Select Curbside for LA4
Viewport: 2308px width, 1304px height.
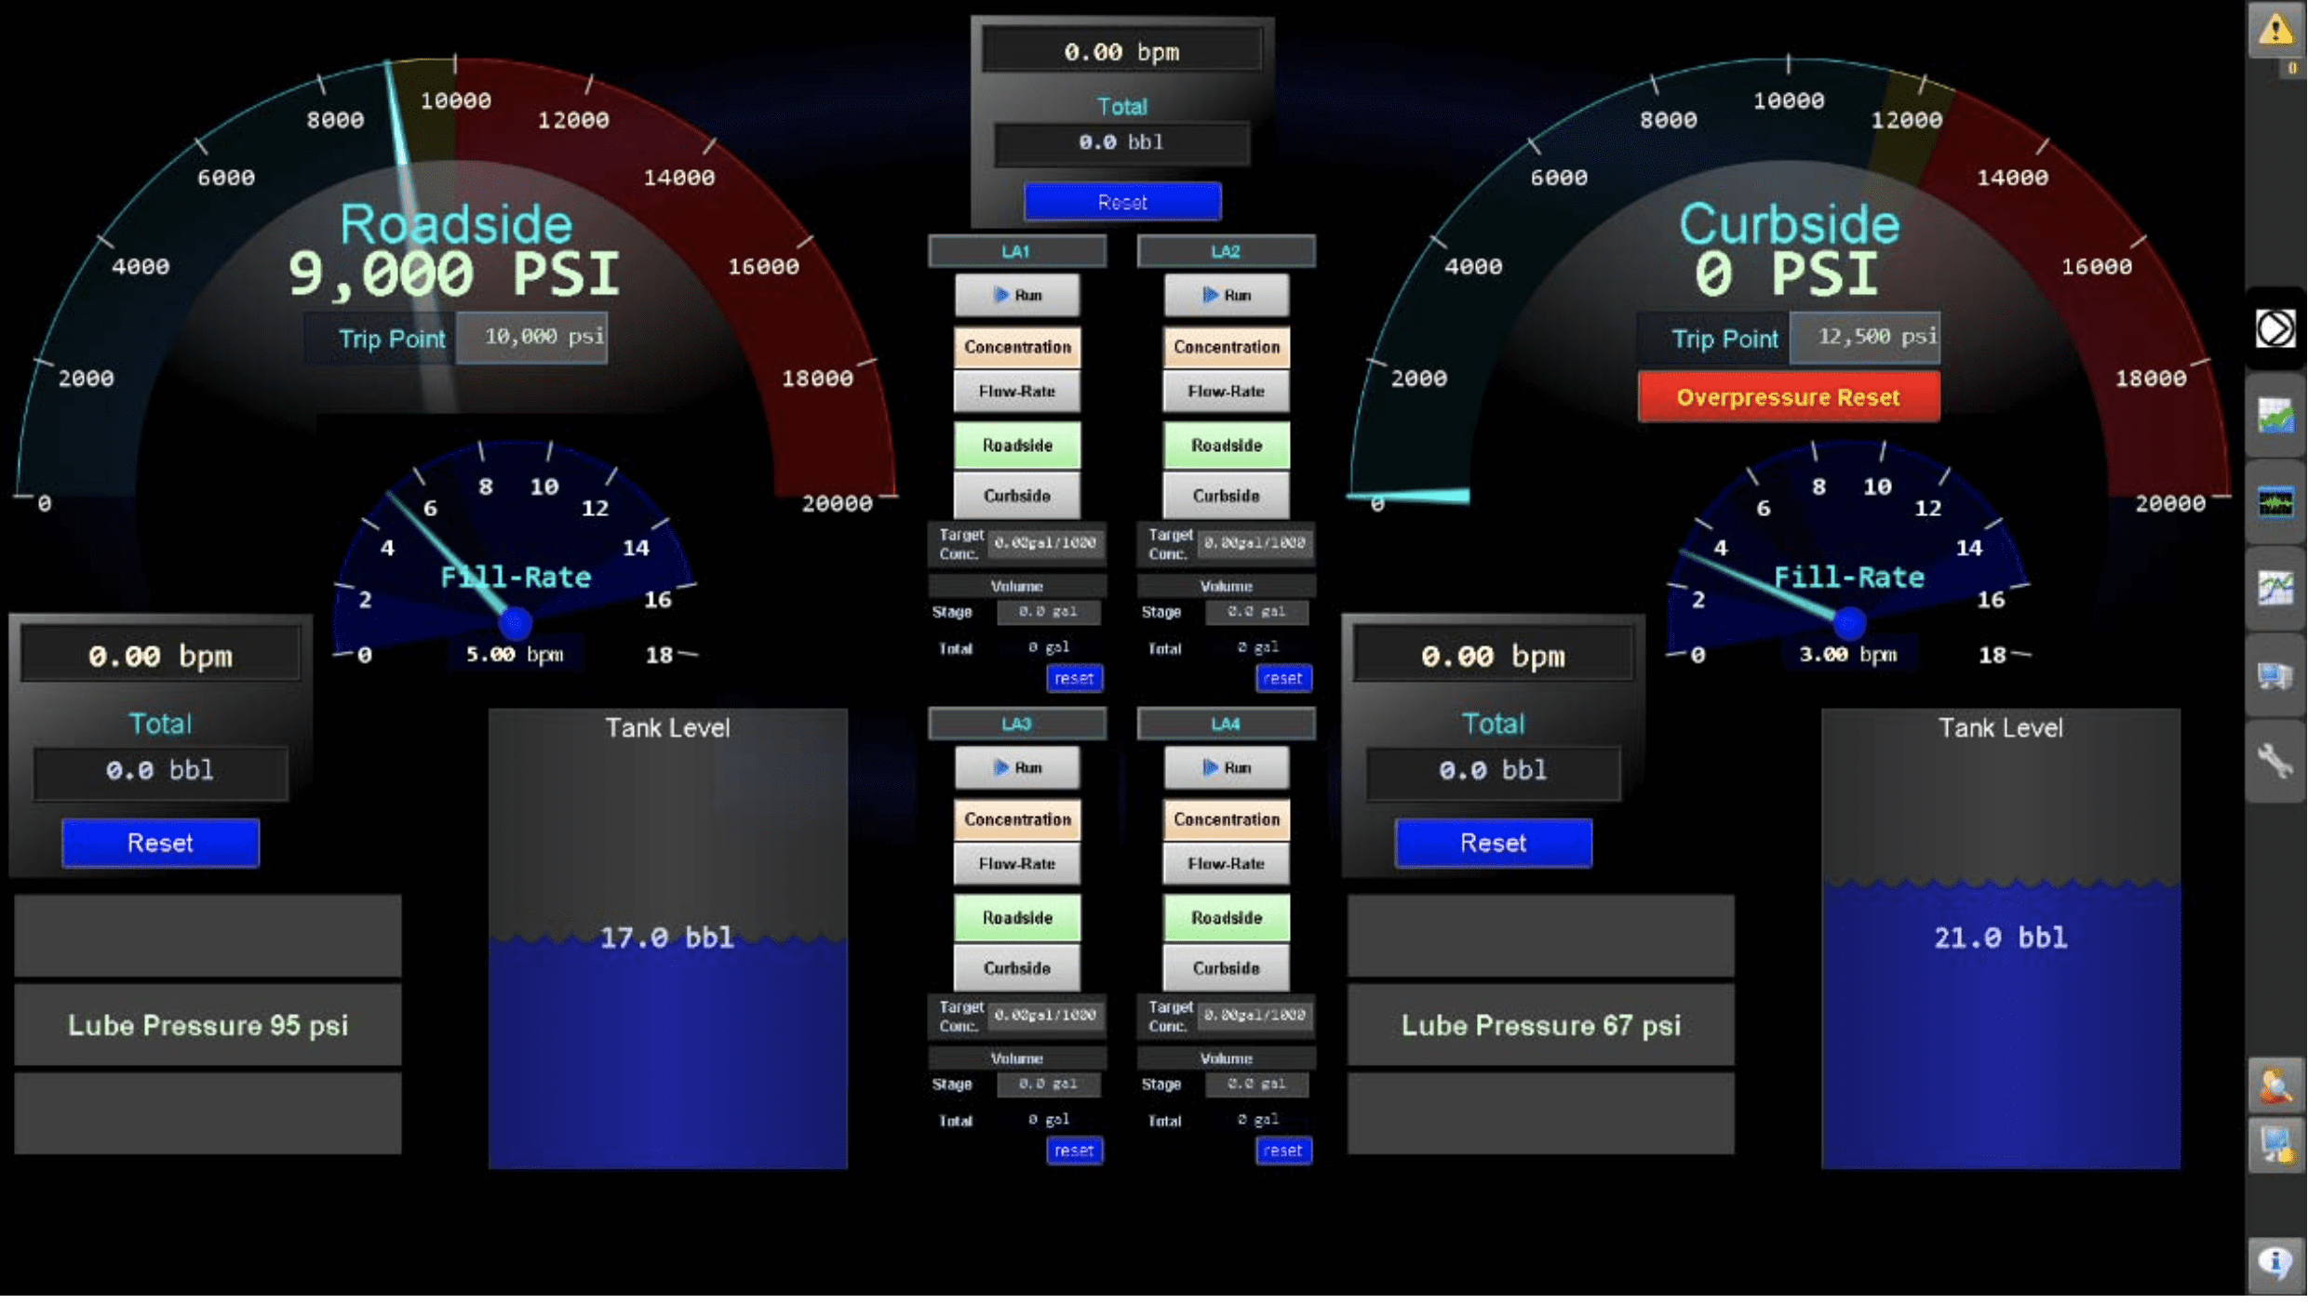click(x=1227, y=969)
